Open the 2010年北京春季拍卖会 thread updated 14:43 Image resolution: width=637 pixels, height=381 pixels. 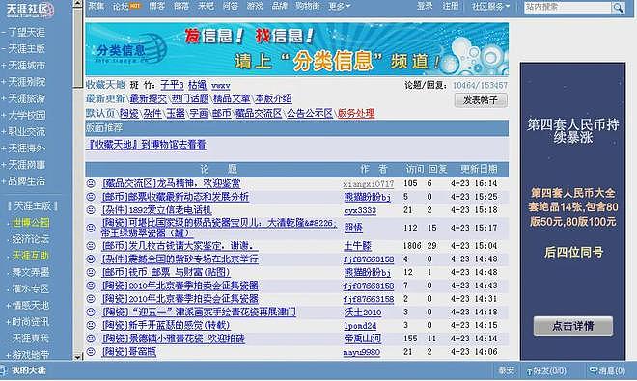(x=180, y=286)
